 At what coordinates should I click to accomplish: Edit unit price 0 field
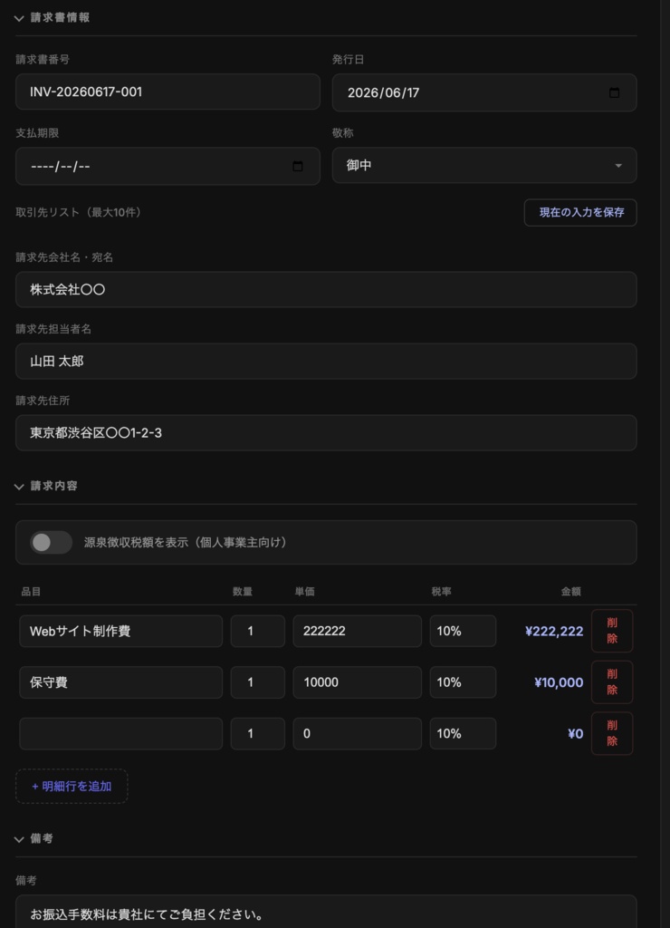(357, 733)
